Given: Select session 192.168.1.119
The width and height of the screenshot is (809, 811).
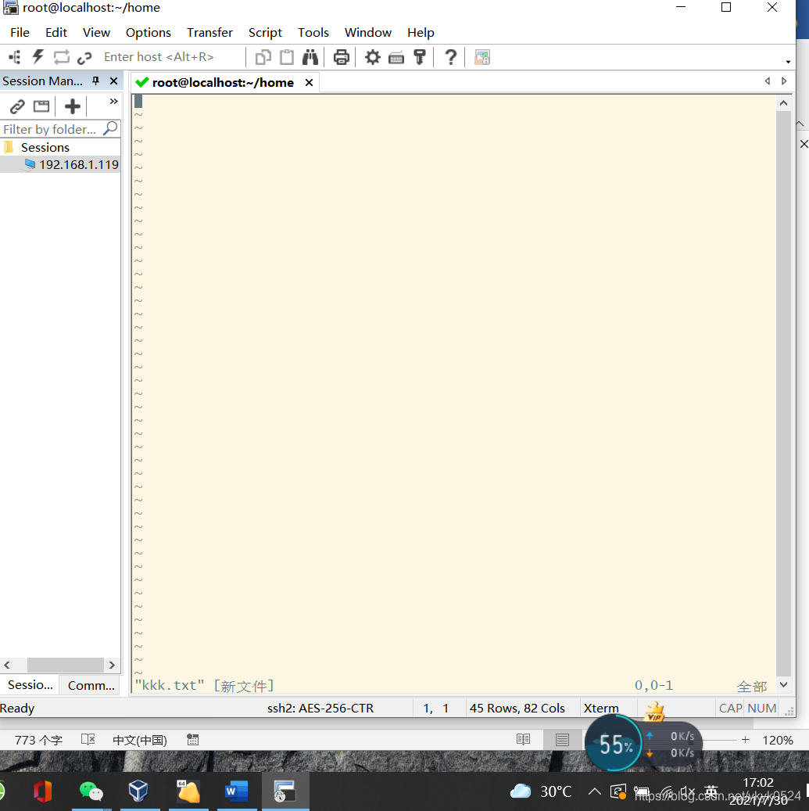Looking at the screenshot, I should [79, 164].
